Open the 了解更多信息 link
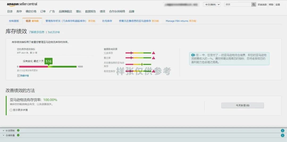Screen dimensions: 287x142 36,32
